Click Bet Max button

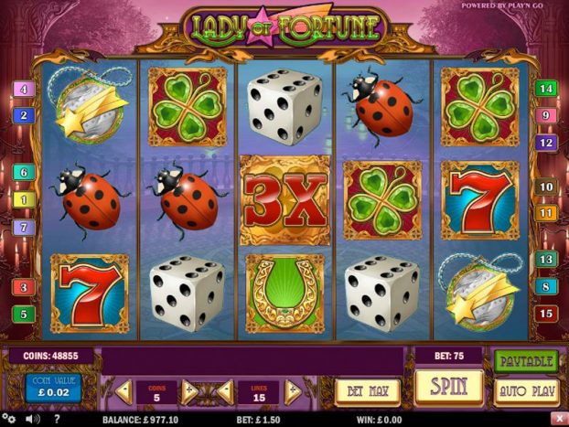pyautogui.click(x=368, y=391)
